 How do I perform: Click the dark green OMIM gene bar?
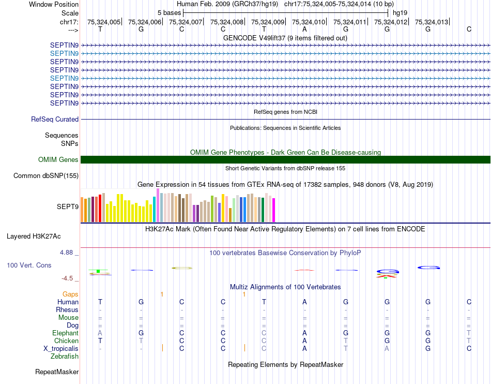pyautogui.click(x=285, y=159)
